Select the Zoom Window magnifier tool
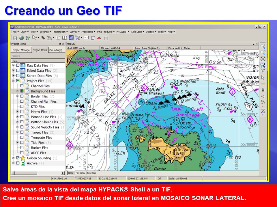The width and height of the screenshot is (277, 207). [263, 52]
